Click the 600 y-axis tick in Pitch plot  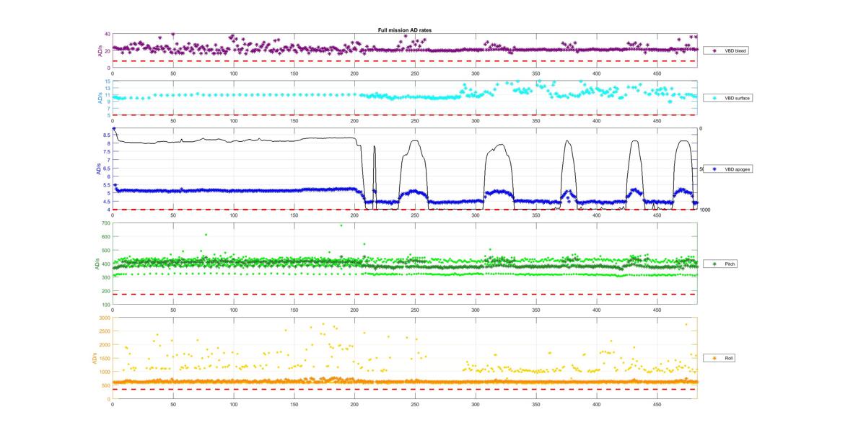click(105, 237)
